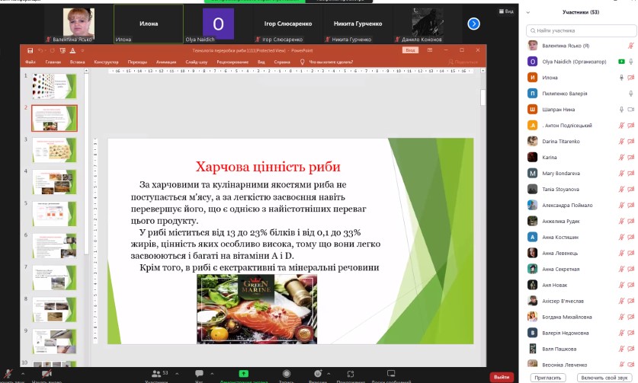This screenshot has height=383, width=638.
Task: Open the Анимация ribbon tab
Action: click(165, 62)
